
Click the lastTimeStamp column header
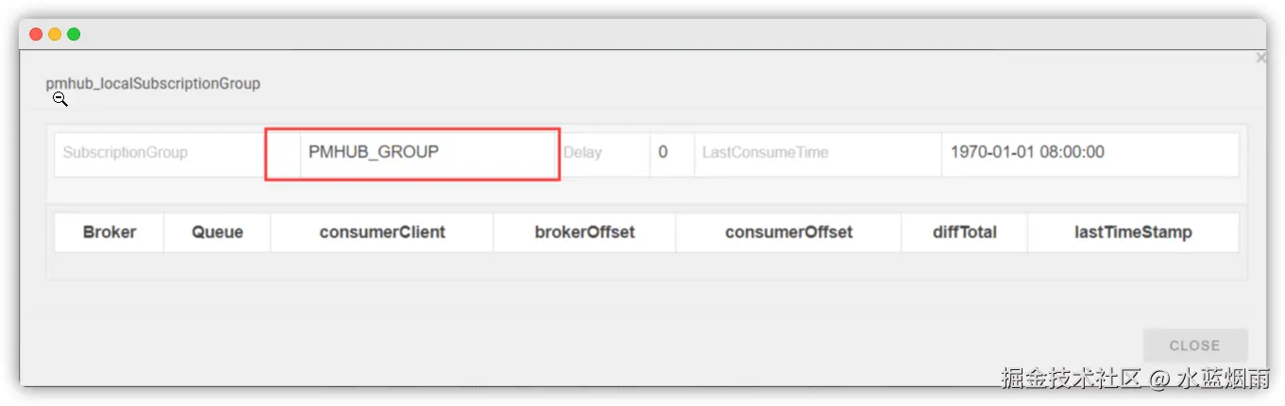coord(1133,232)
